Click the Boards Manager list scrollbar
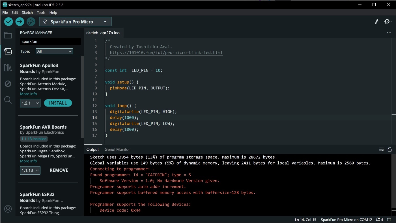 pyautogui.click(x=82, y=97)
